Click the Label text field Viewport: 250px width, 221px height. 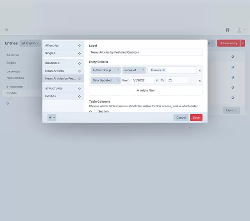(146, 52)
